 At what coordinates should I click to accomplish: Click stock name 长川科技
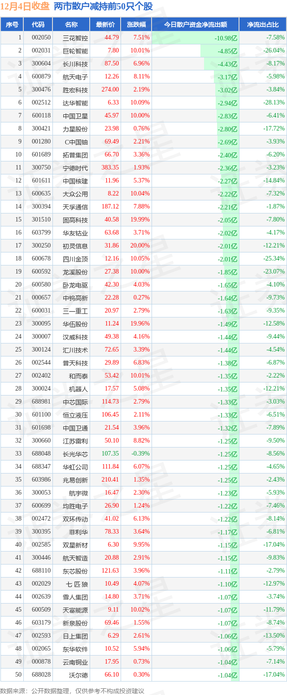[x=75, y=64]
